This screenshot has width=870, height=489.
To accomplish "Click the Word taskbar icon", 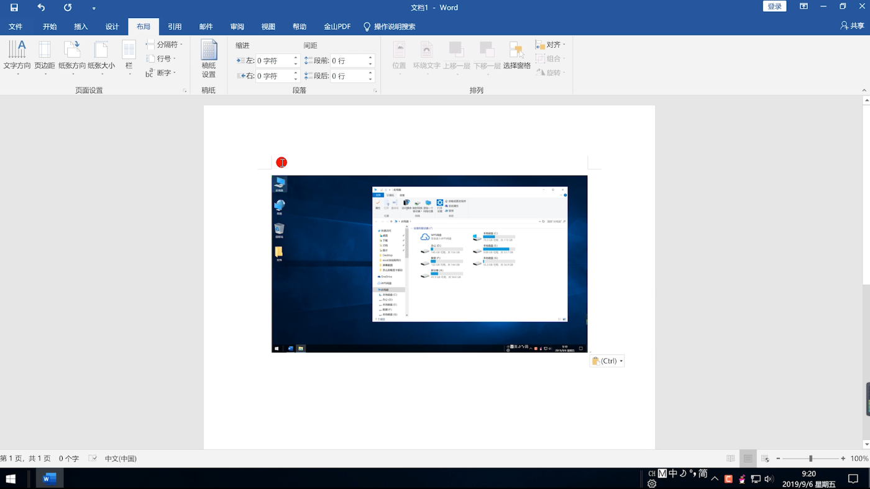I will (x=50, y=478).
